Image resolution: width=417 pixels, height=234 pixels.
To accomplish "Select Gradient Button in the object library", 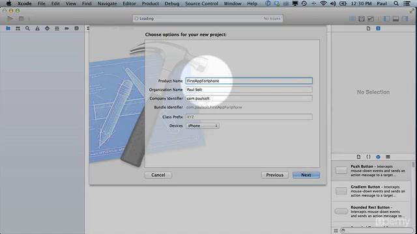I will [371, 191].
